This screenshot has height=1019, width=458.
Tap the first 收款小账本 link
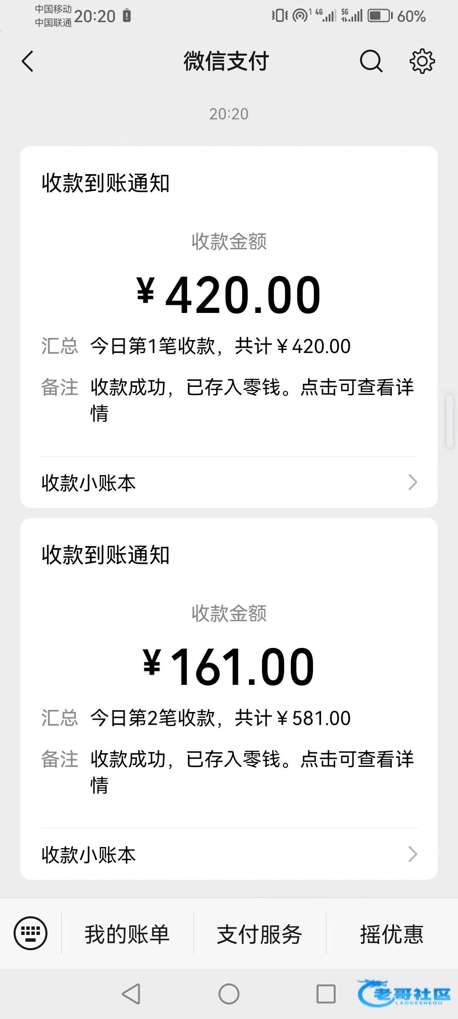[89, 483]
